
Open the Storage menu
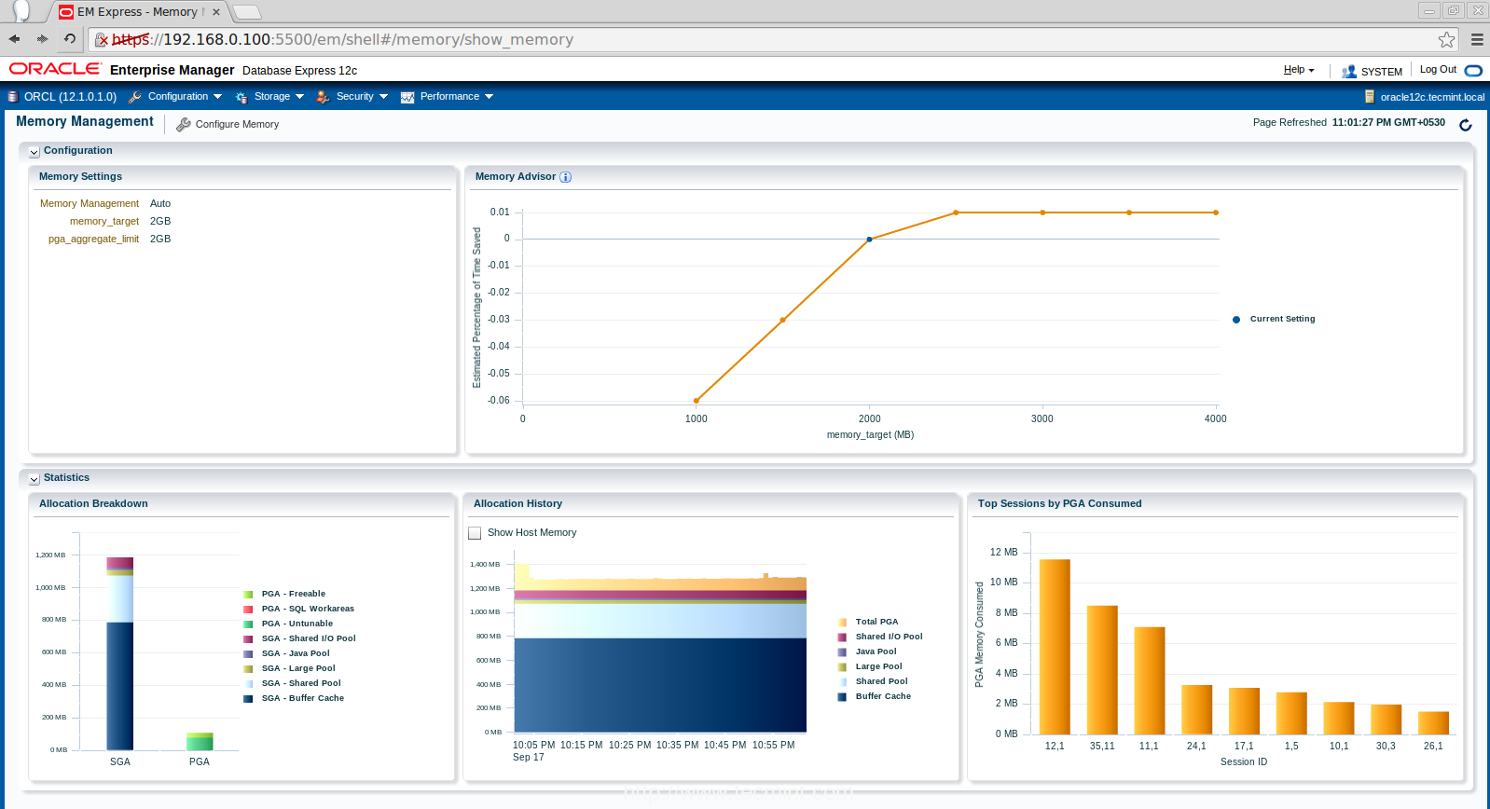tap(270, 97)
